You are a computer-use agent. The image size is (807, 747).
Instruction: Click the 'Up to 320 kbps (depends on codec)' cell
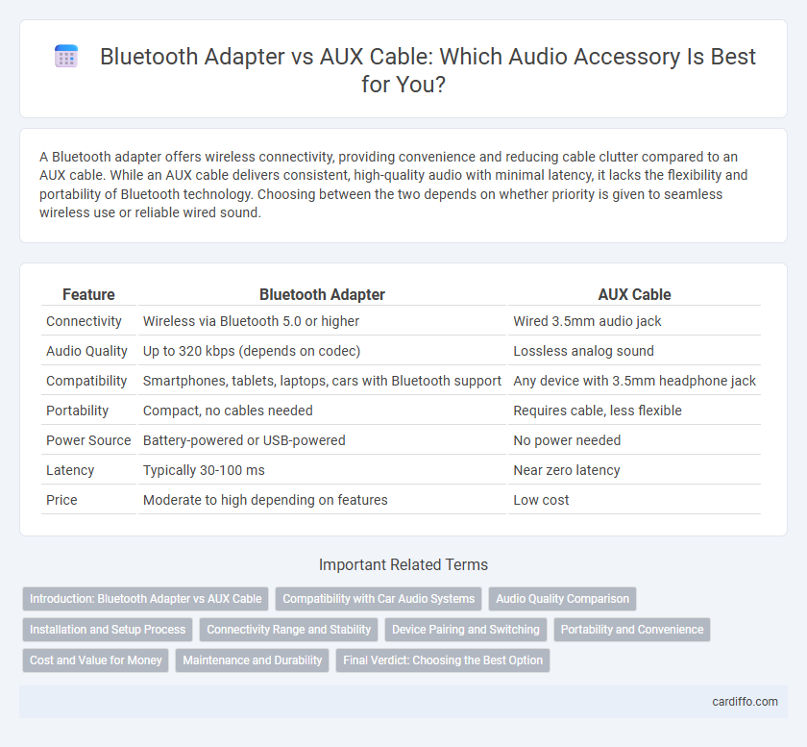coord(322,351)
